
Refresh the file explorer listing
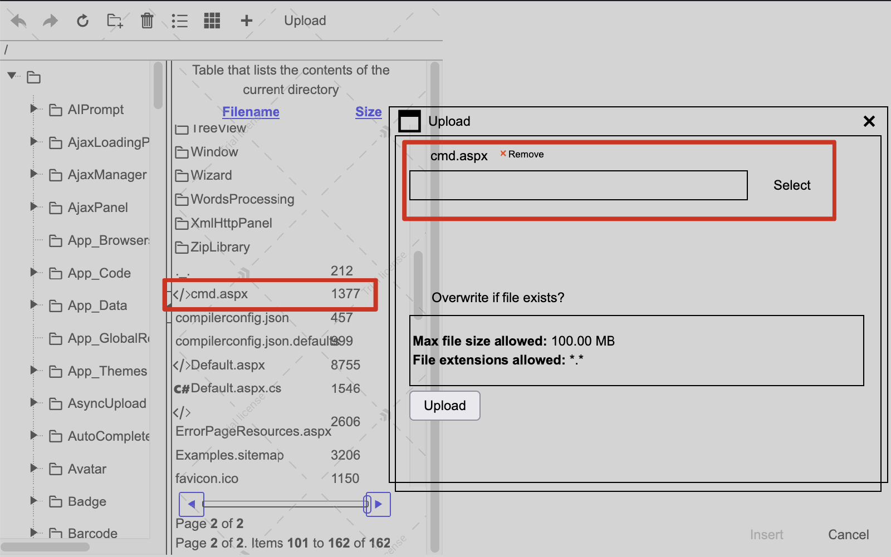pos(82,21)
